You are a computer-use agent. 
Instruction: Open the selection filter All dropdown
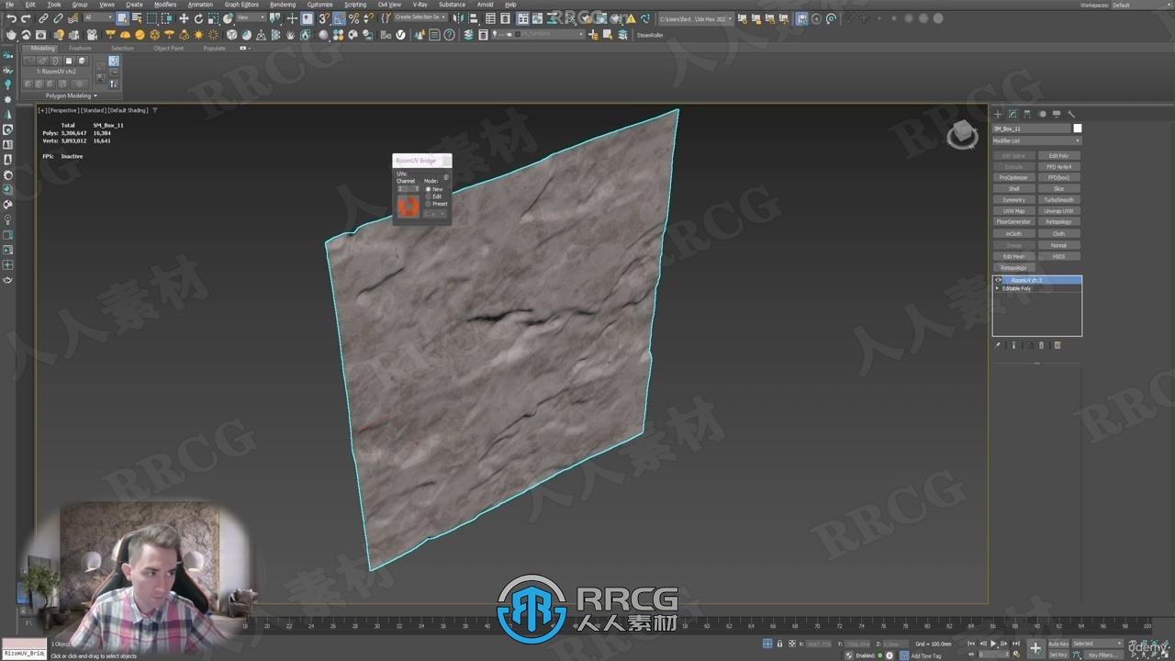(98, 18)
